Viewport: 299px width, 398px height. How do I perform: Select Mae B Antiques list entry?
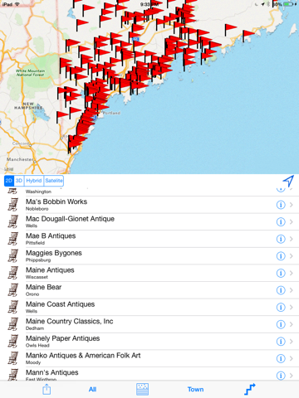(149, 239)
